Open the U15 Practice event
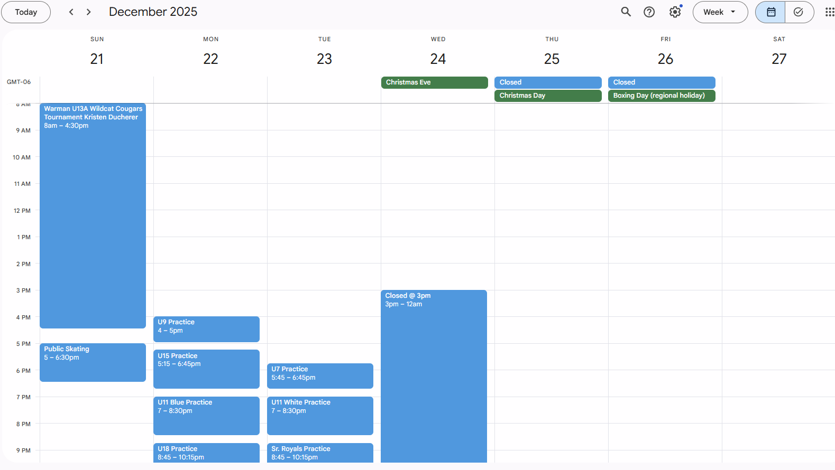The image size is (835, 470). (206, 369)
